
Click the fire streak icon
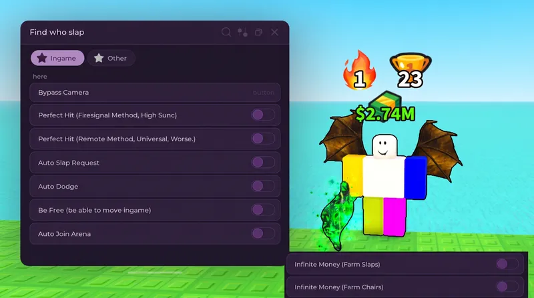pos(360,70)
